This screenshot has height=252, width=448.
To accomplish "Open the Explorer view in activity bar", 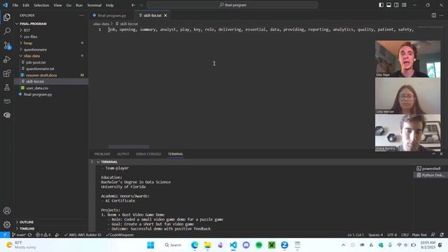I will 7,17.
